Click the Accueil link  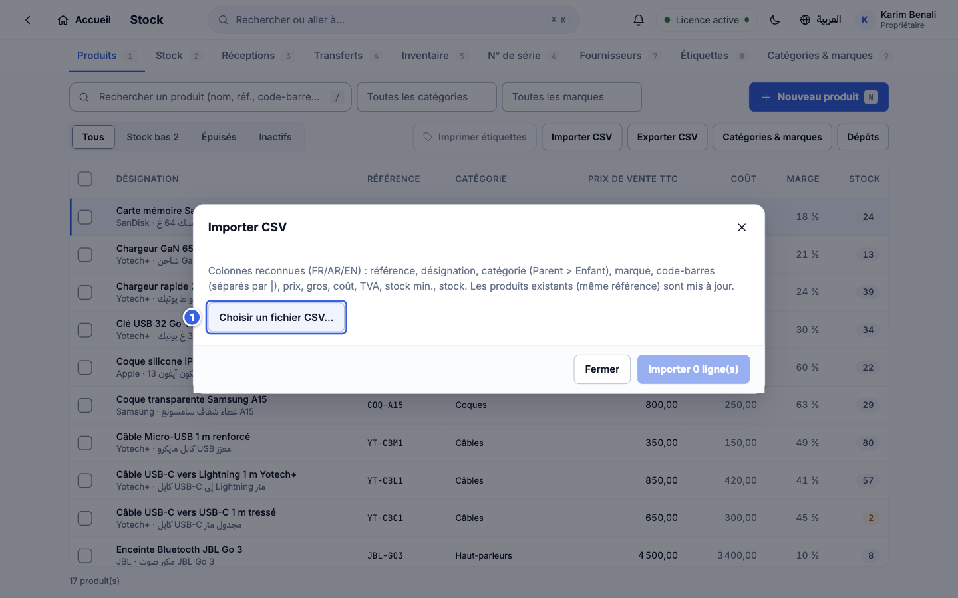84,20
